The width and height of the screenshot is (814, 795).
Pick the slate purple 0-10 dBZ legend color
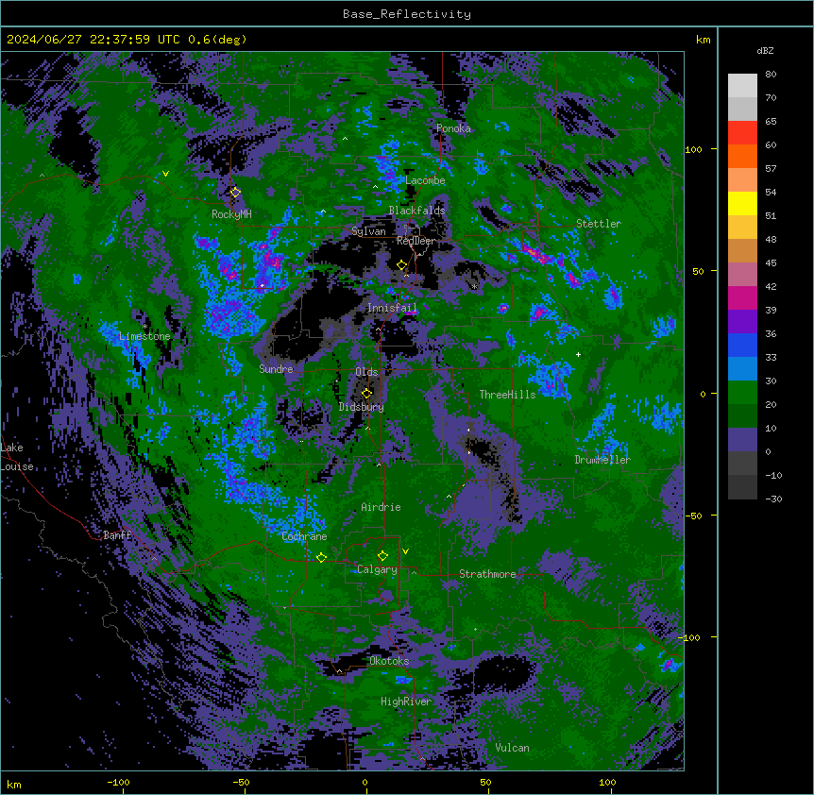pos(742,440)
